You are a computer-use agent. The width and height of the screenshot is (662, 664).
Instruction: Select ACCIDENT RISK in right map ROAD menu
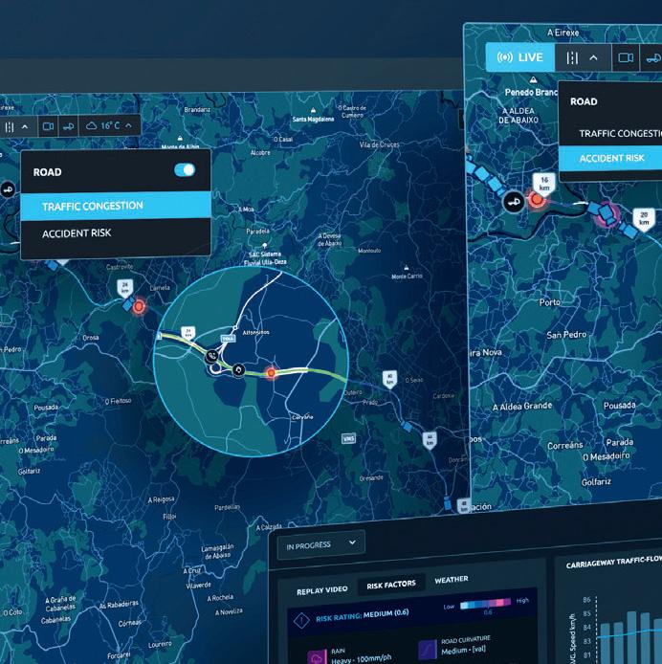tap(611, 158)
